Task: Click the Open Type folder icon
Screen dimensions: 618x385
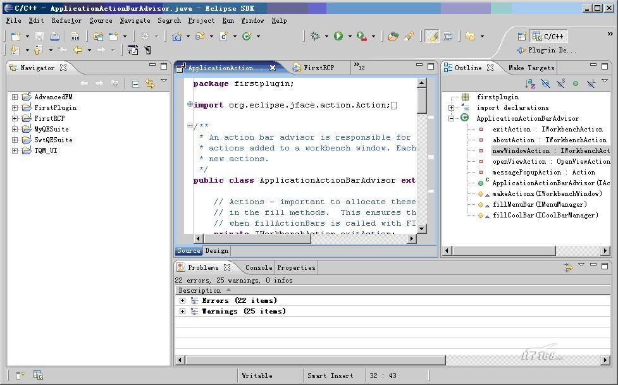Action: (x=393, y=36)
